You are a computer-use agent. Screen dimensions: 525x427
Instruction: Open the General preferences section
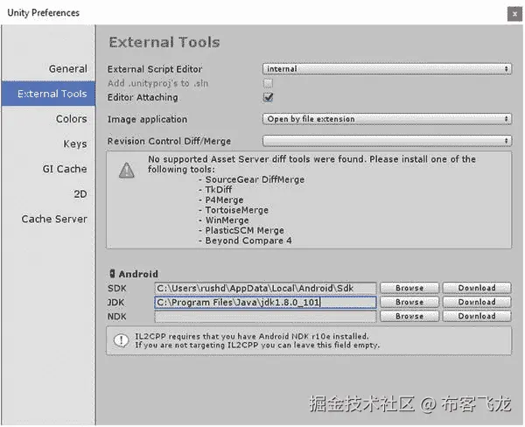[x=67, y=68]
